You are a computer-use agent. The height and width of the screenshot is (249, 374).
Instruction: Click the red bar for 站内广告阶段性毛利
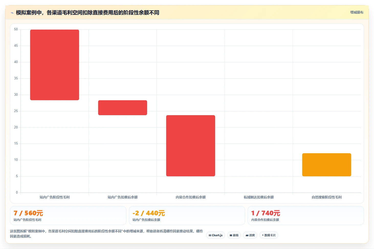tap(54, 65)
